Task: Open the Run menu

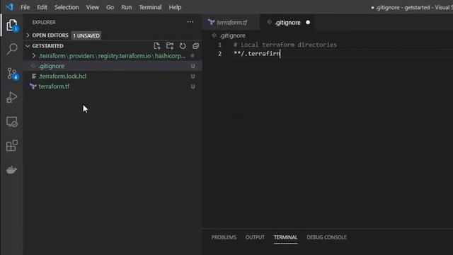Action: [127, 7]
